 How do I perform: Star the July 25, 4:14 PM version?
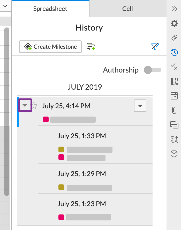click(34, 106)
